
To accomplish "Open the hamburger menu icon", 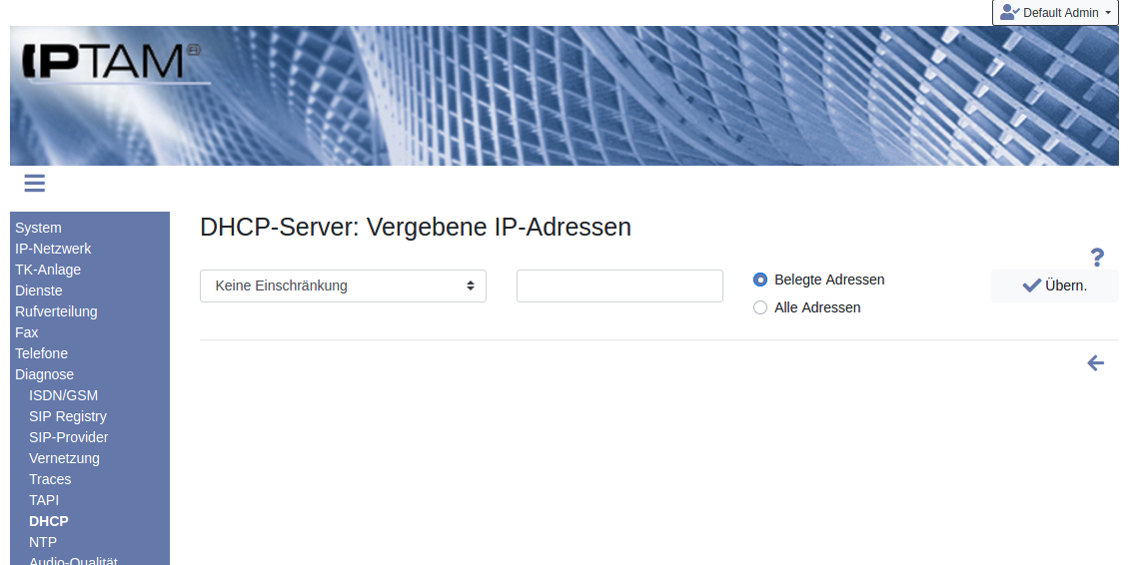I will click(35, 183).
